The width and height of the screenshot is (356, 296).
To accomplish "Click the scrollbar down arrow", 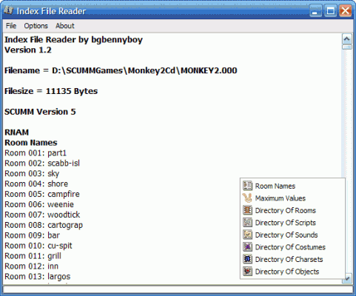I will (347, 279).
